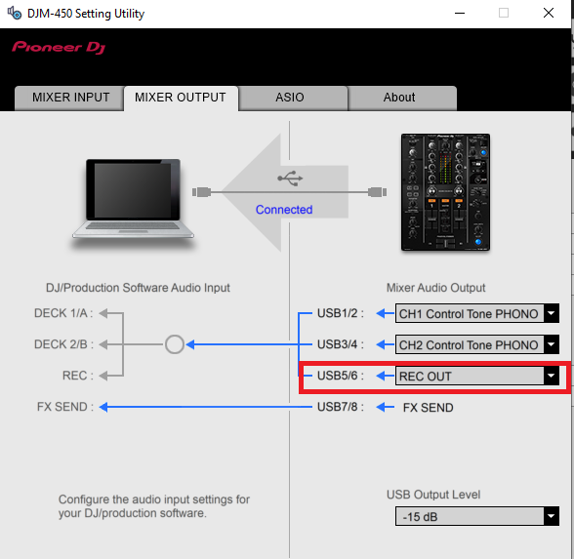Click the Connected status text
Screen dimensions: 574x559
[x=284, y=209]
